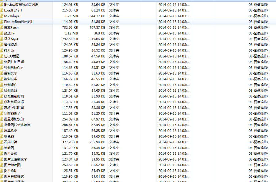Screen dimensions: 276x182
Task: Click the 获取照片时间 folder icon
Action: click(2, 108)
